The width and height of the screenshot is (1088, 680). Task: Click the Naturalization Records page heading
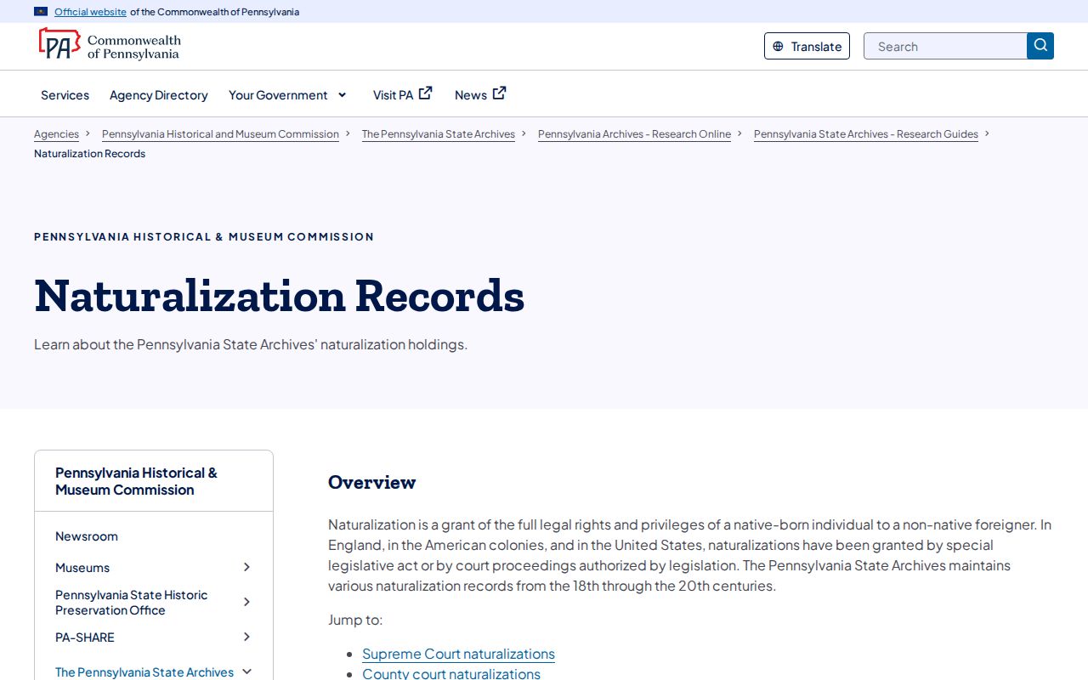(280, 296)
